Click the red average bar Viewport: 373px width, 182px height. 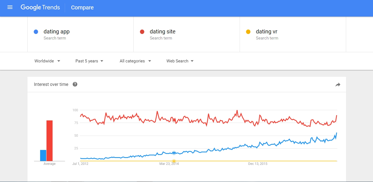pos(50,141)
